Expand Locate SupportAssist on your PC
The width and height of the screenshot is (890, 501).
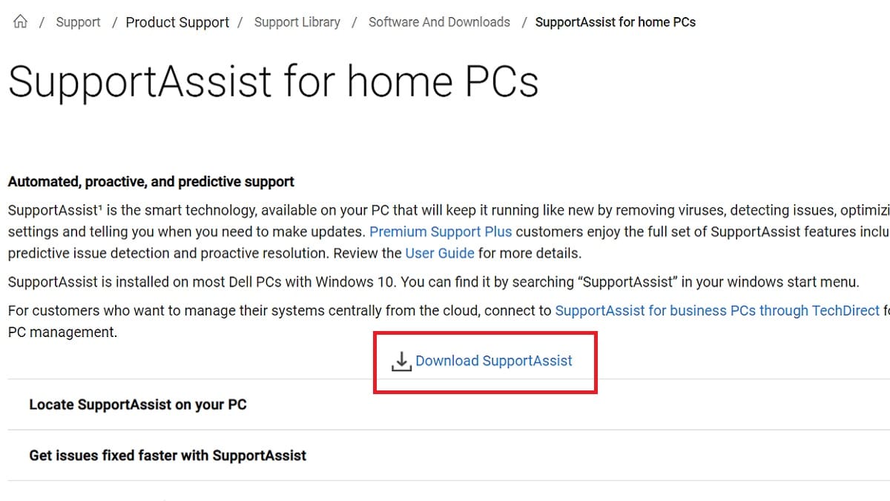point(138,405)
